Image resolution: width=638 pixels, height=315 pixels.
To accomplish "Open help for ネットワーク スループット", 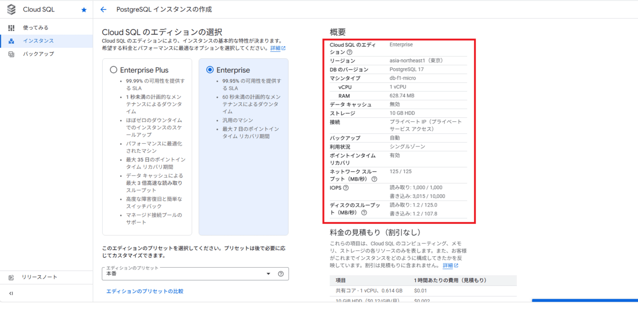I will [374, 179].
